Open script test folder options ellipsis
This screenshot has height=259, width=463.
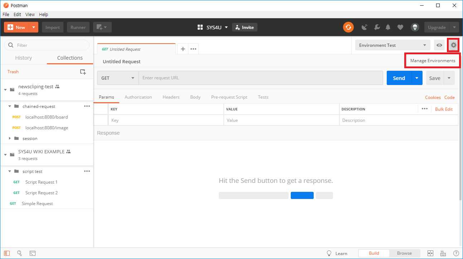87,171
